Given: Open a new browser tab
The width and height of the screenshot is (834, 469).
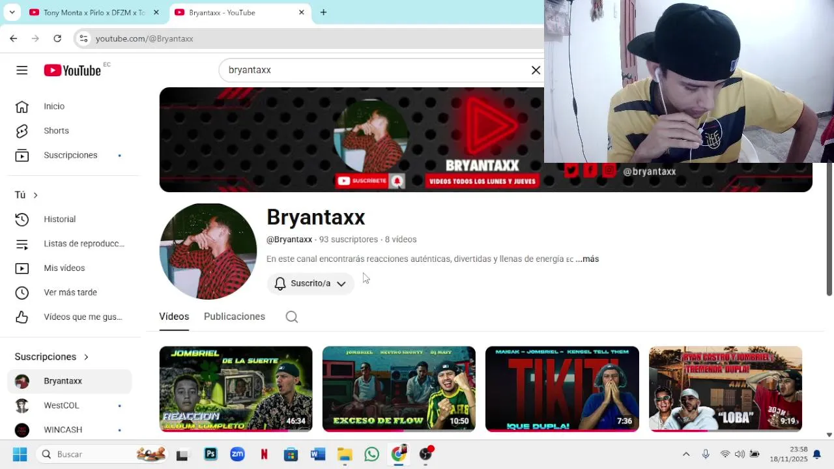Looking at the screenshot, I should [323, 12].
